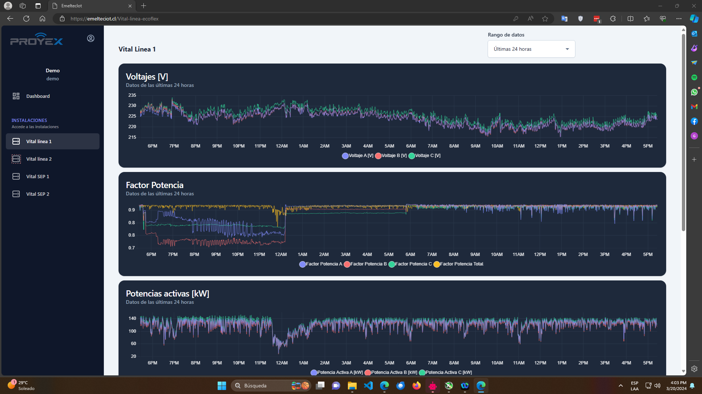Go to Dashboard page
This screenshot has width=702, height=394.
(x=53, y=96)
